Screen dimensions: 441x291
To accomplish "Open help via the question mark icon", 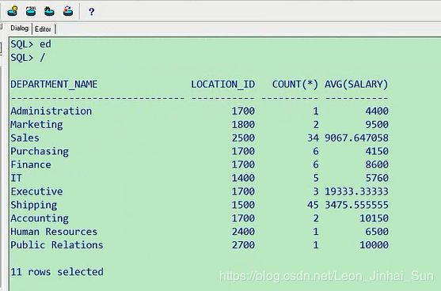I will 91,12.
